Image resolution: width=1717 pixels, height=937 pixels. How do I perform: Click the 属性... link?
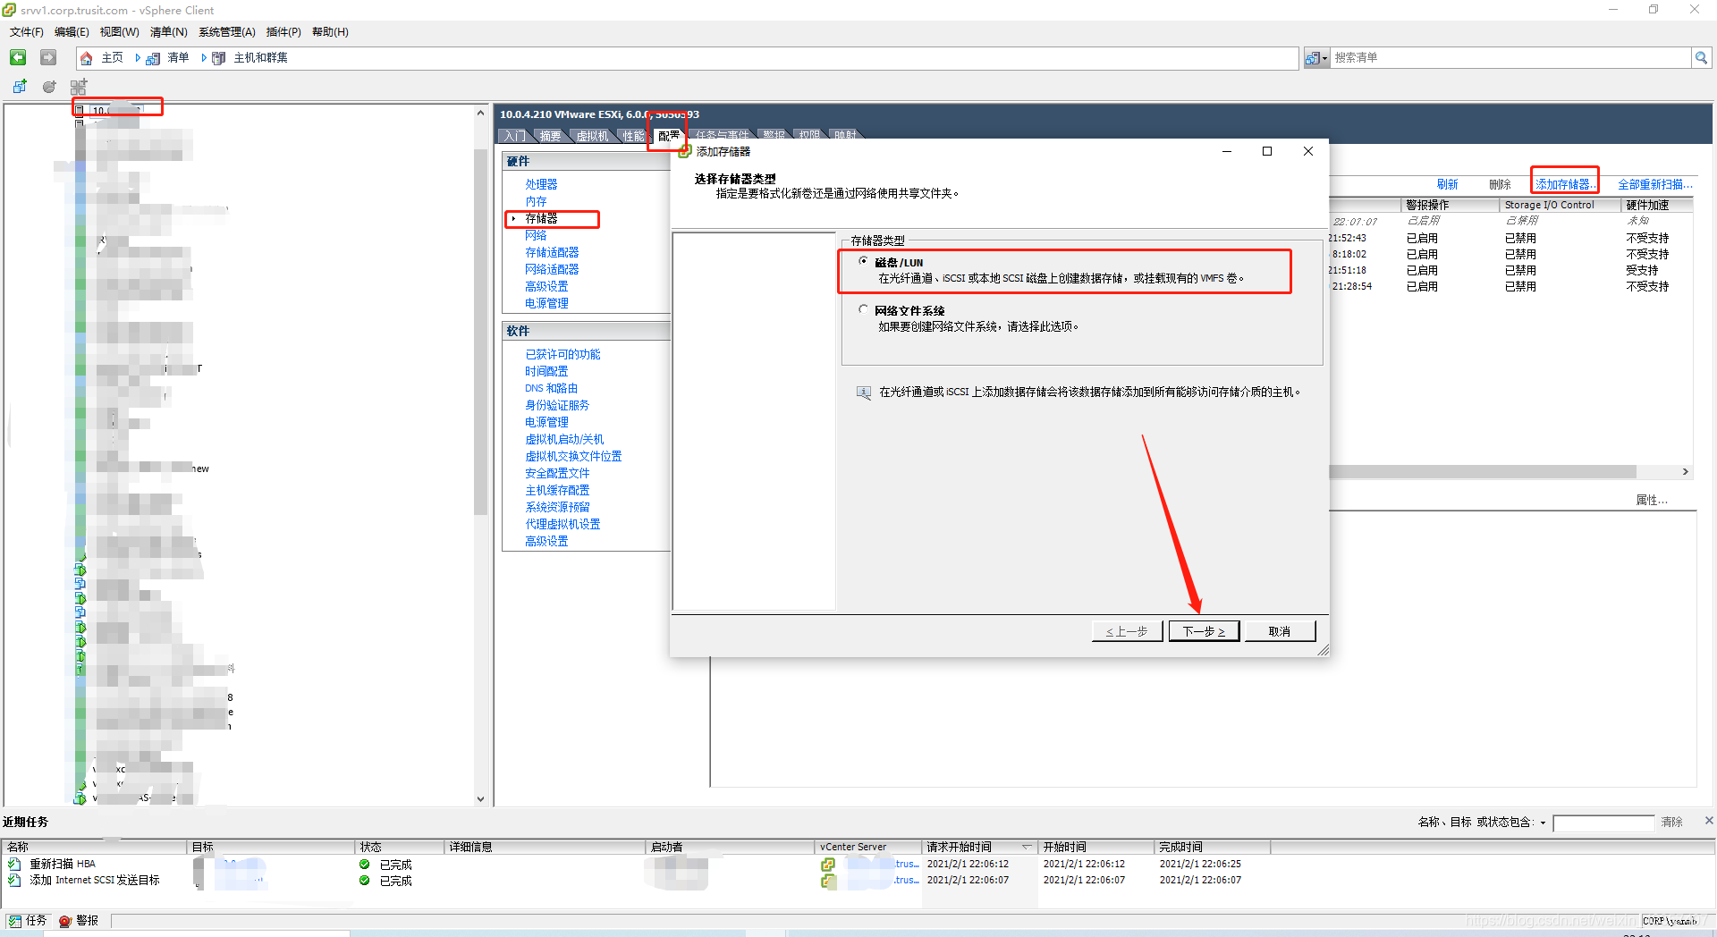point(1652,500)
